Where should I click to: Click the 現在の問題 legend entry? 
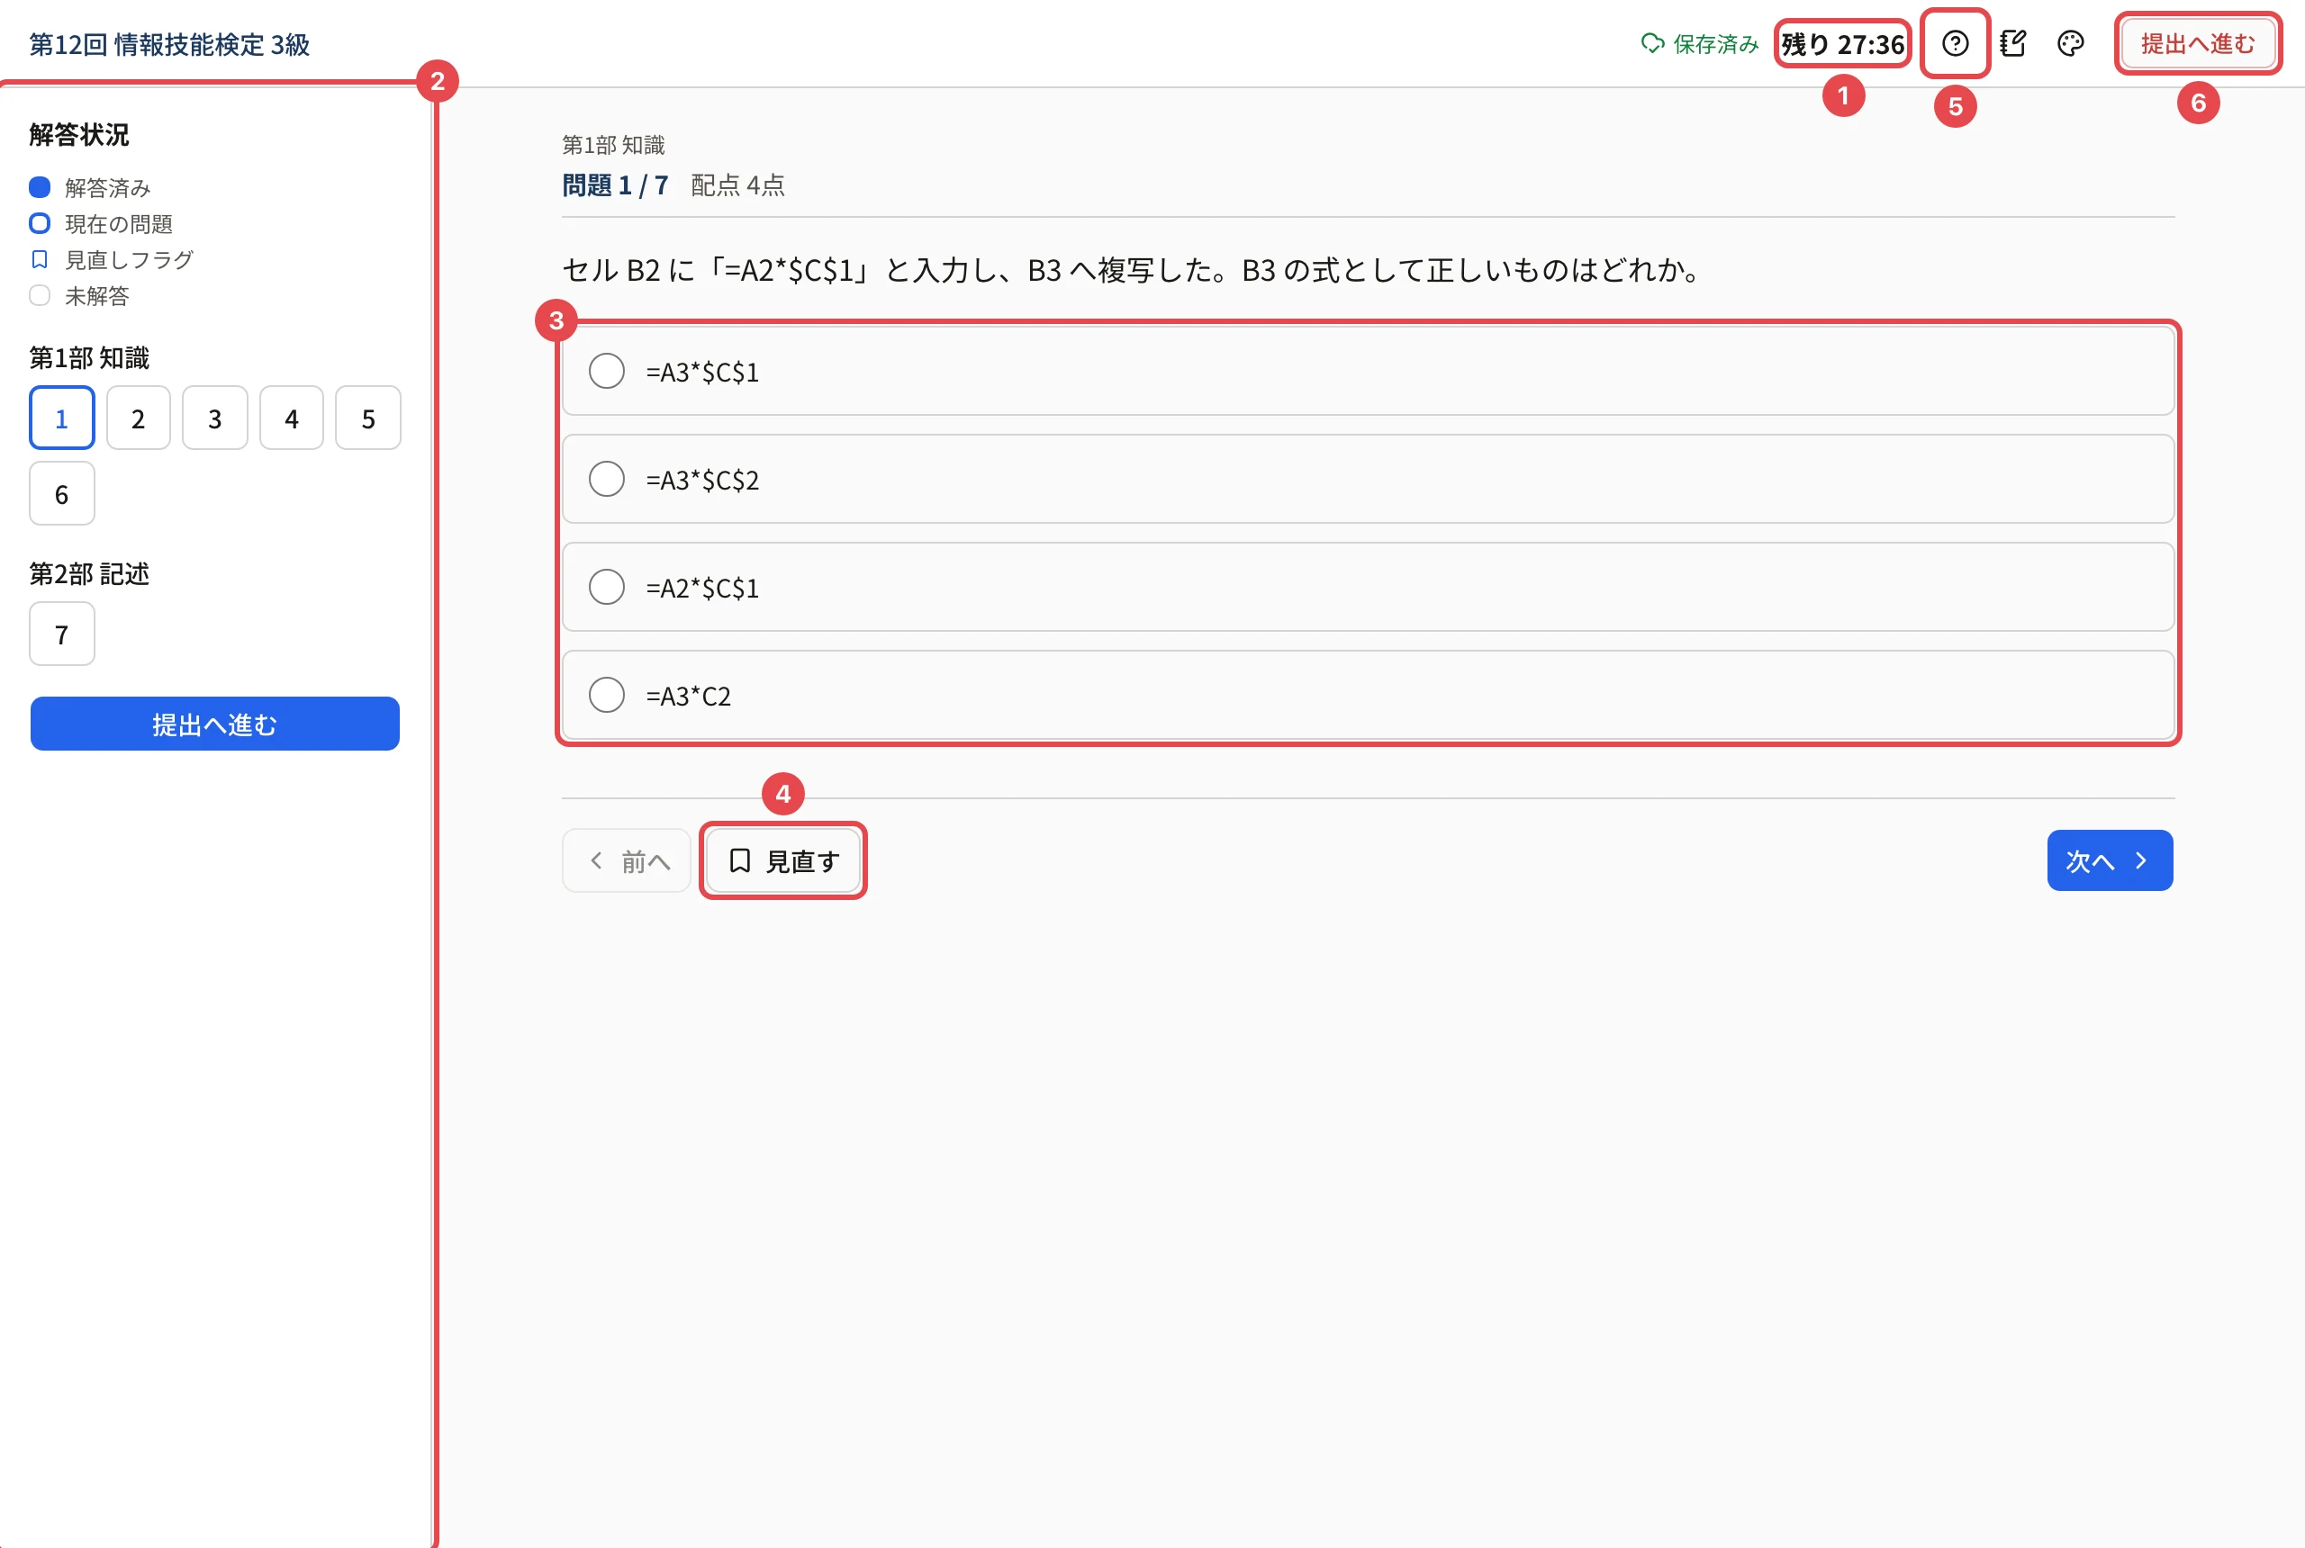click(101, 224)
